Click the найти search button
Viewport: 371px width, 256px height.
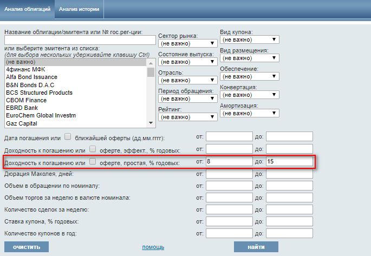[x=256, y=247]
